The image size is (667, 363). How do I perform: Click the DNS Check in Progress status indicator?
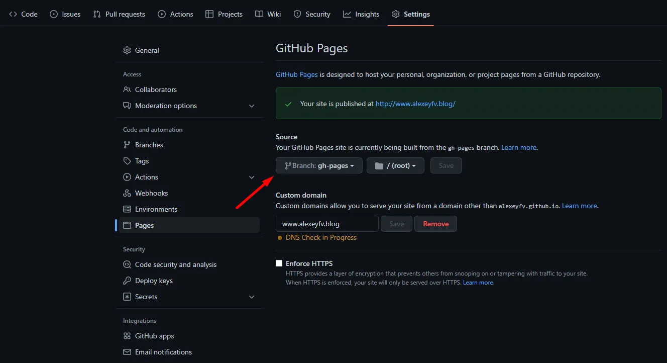point(321,237)
